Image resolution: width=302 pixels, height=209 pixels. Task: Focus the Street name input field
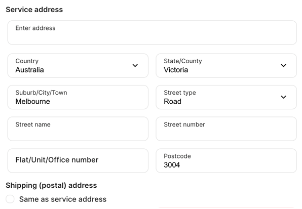78,129
